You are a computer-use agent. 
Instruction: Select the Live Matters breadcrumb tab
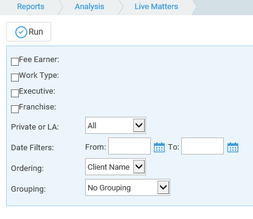(x=156, y=7)
